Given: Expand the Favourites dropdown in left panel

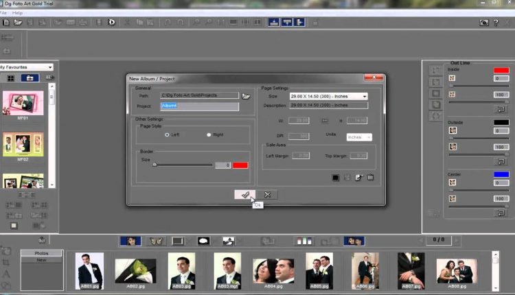Looking at the screenshot, I should (50, 67).
